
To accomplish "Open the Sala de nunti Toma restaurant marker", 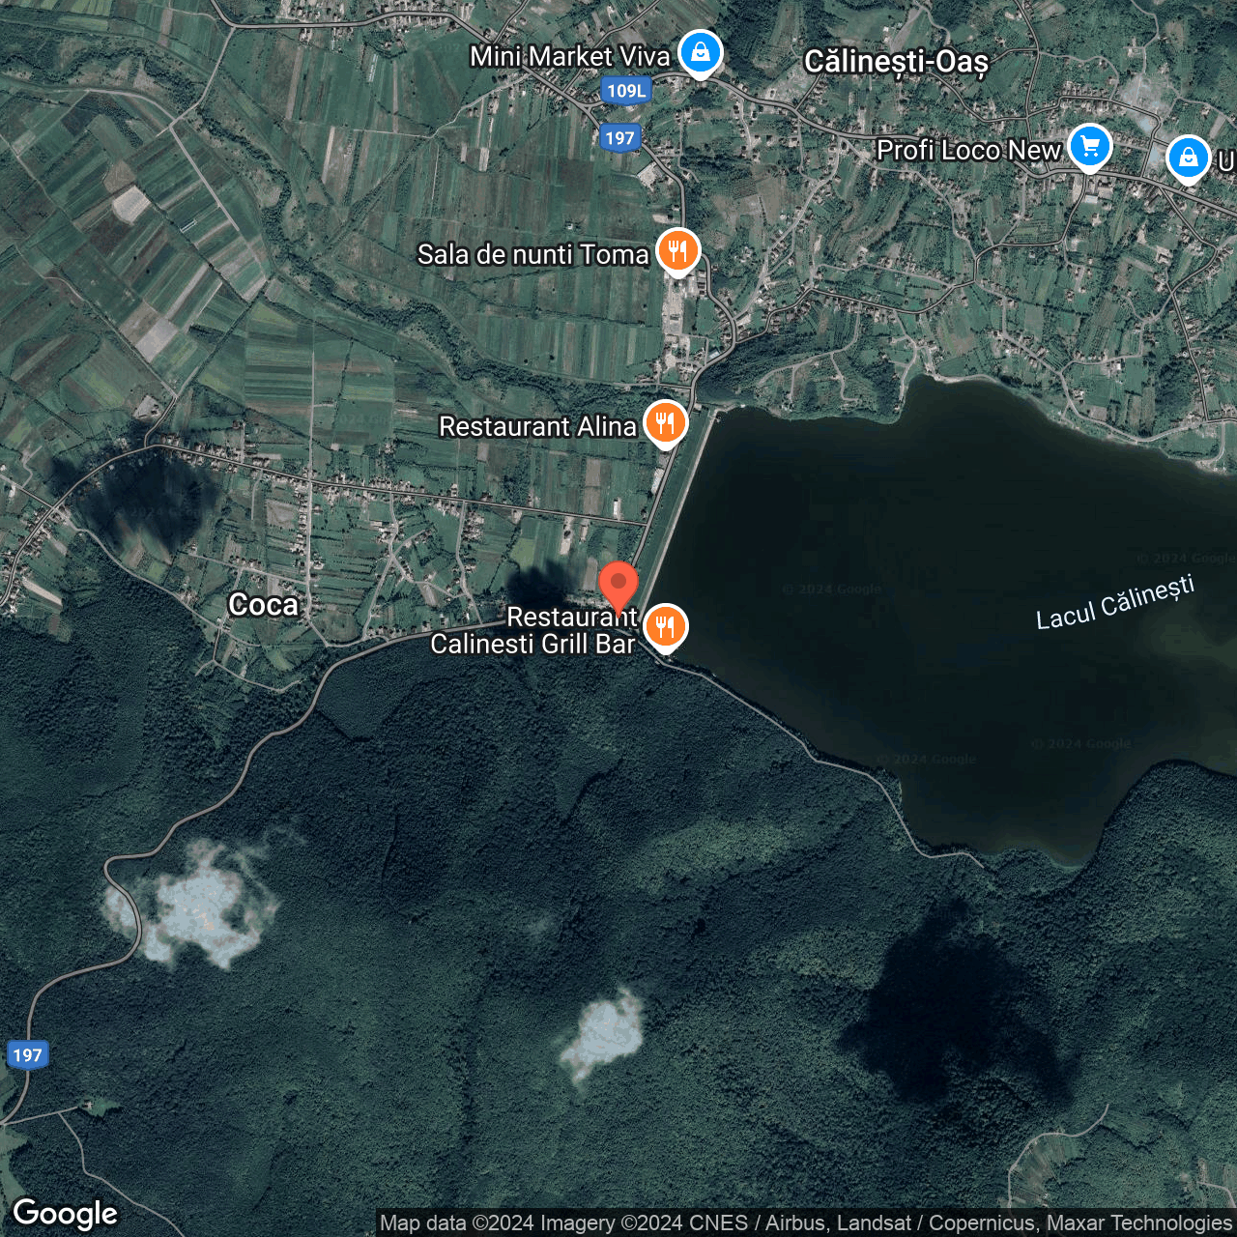I will [x=678, y=251].
